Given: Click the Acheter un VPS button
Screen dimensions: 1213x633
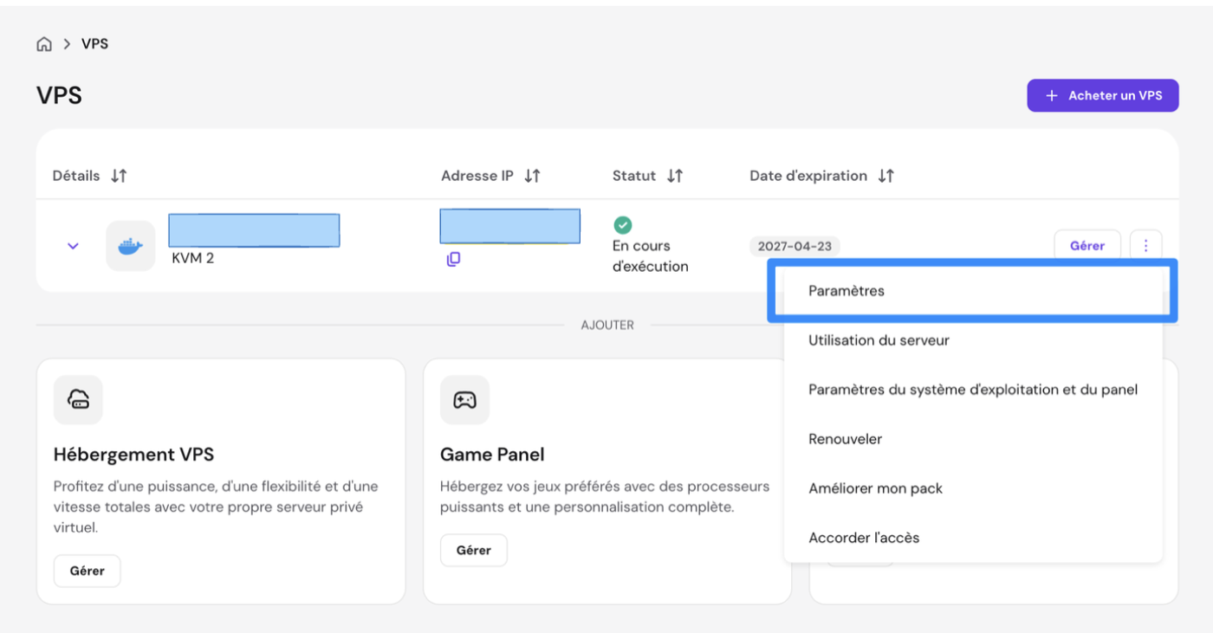Looking at the screenshot, I should (1103, 95).
